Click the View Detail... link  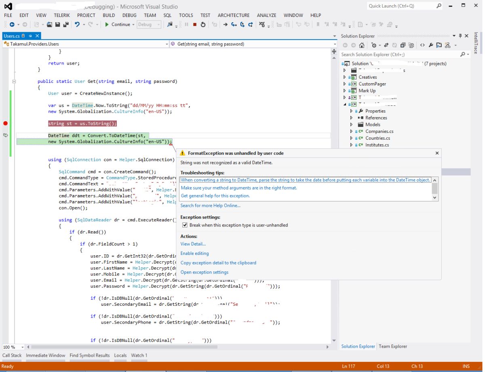click(193, 244)
